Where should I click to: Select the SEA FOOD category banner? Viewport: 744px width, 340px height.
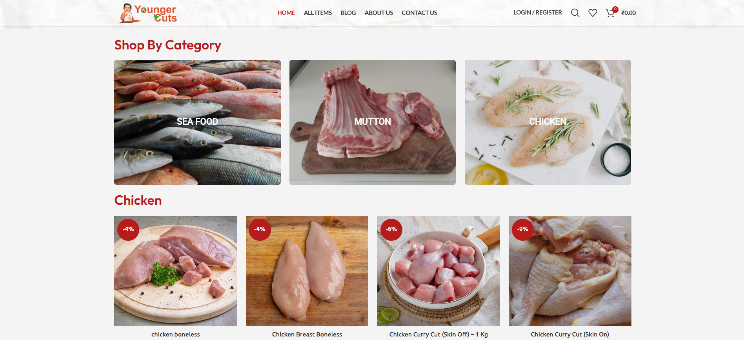[x=197, y=122]
